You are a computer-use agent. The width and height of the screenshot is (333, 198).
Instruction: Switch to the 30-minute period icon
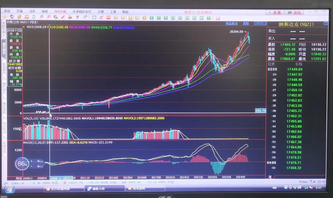pyautogui.click(x=180, y=18)
